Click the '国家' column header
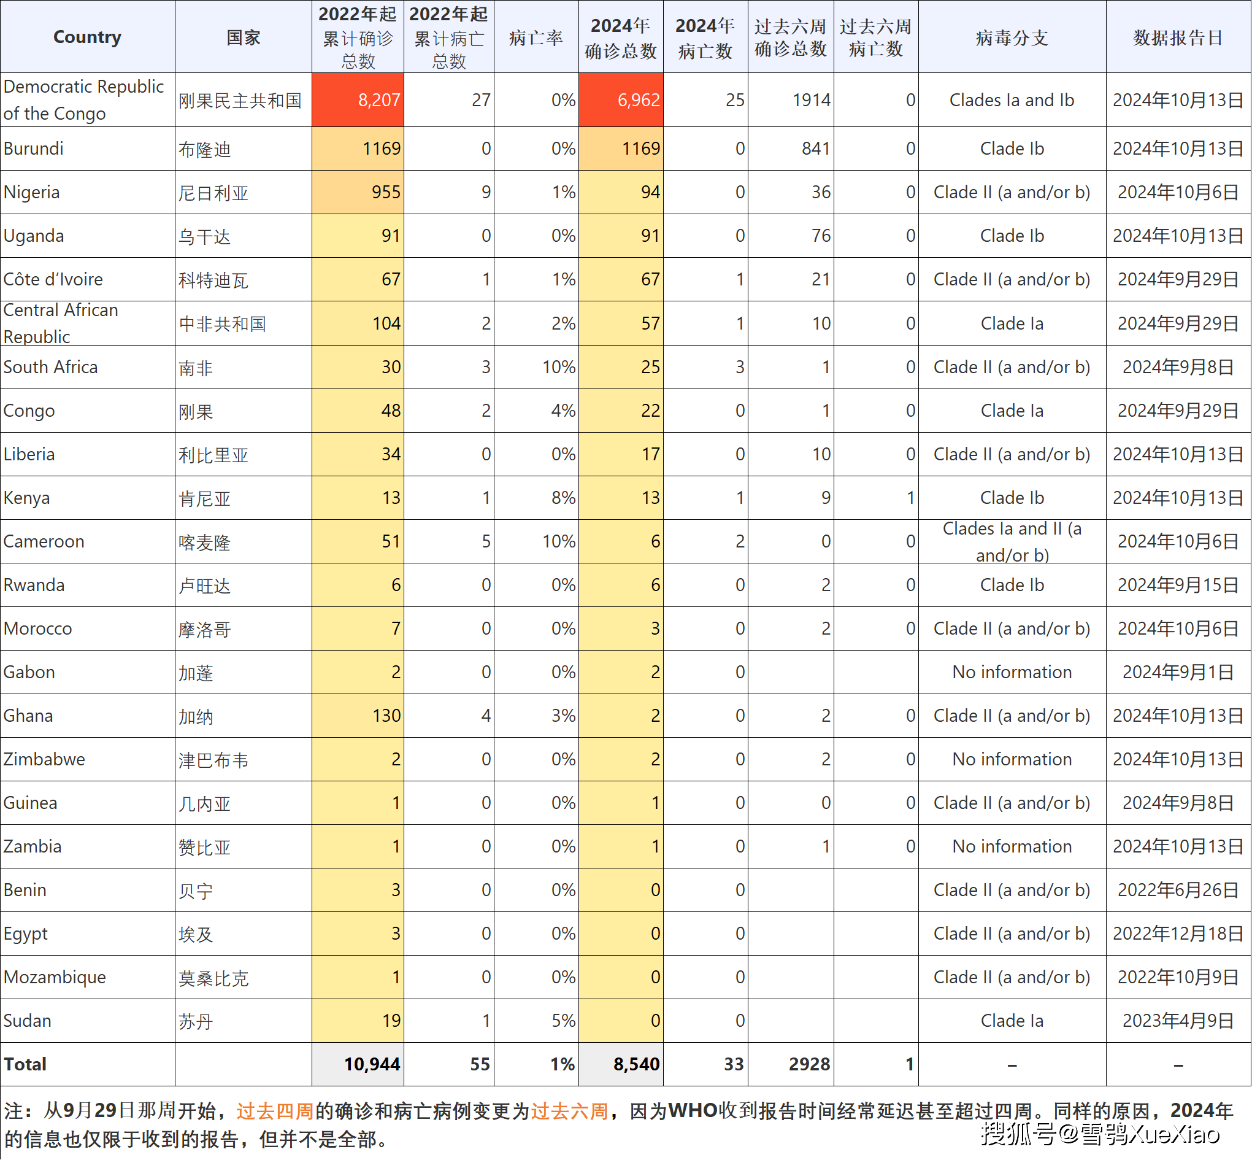 tap(244, 37)
